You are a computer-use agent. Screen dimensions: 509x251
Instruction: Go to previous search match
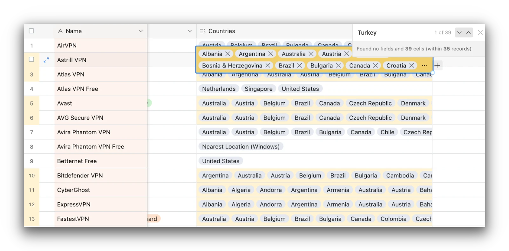pyautogui.click(x=469, y=32)
